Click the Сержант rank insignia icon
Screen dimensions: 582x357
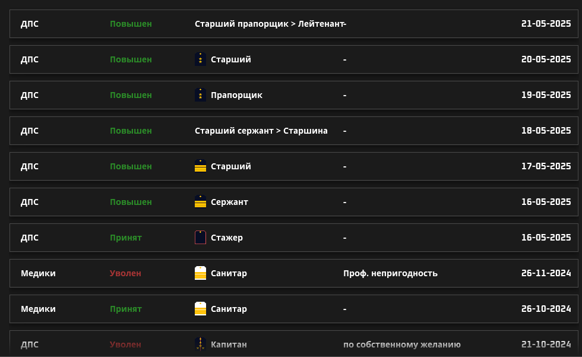[x=201, y=202]
